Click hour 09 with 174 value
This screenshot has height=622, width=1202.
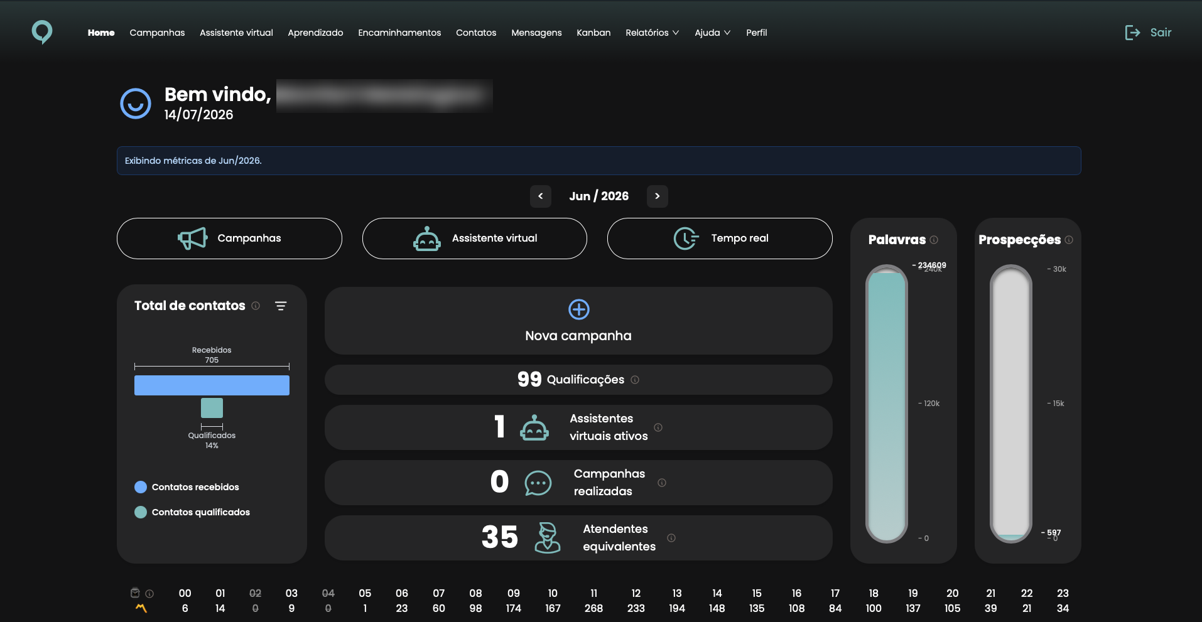(x=514, y=601)
